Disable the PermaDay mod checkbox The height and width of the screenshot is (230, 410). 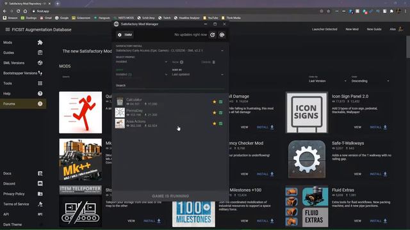[x=220, y=112]
